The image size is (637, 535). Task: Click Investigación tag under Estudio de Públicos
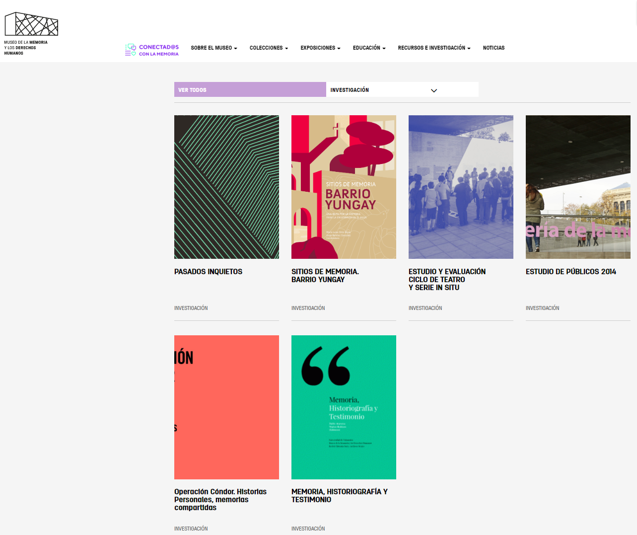(x=543, y=308)
